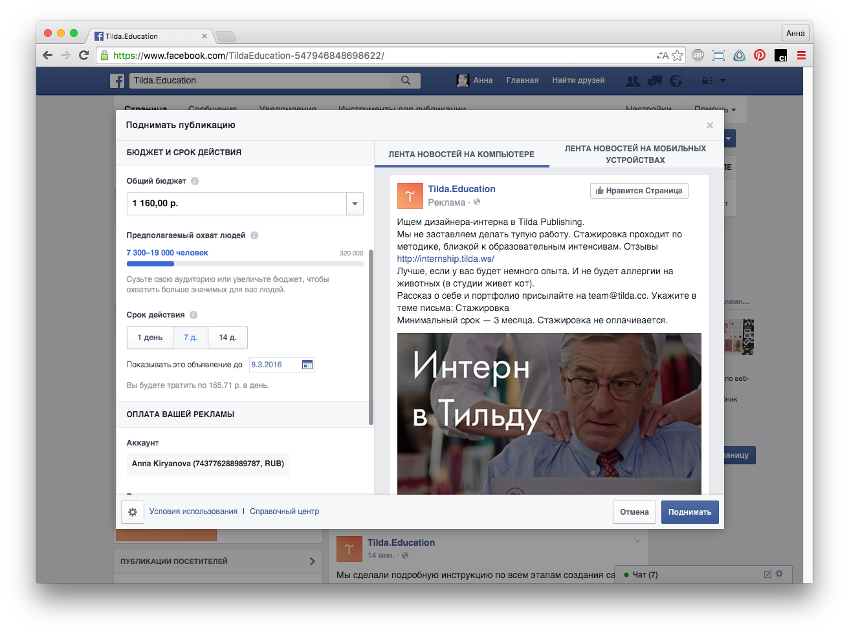Viewport: 849px width, 635px height.
Task: Select the 14 д. duration option
Action: [x=228, y=338]
